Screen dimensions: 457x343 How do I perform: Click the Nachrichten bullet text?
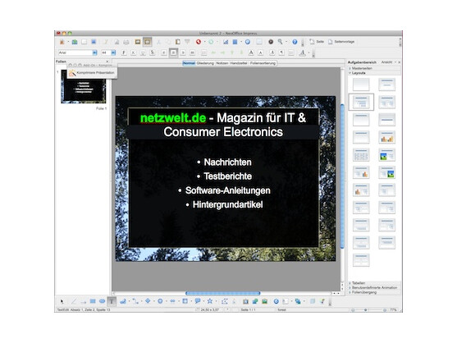click(x=227, y=162)
